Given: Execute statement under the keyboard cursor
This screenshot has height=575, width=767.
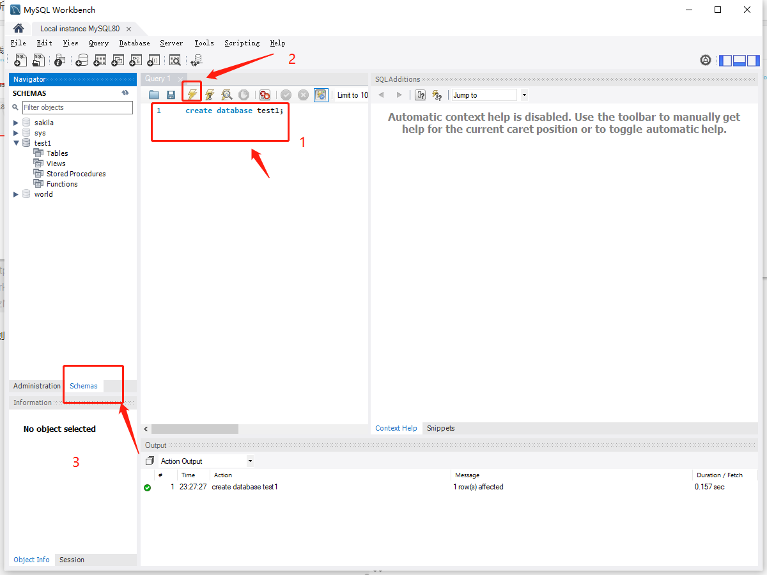Looking at the screenshot, I should 209,95.
